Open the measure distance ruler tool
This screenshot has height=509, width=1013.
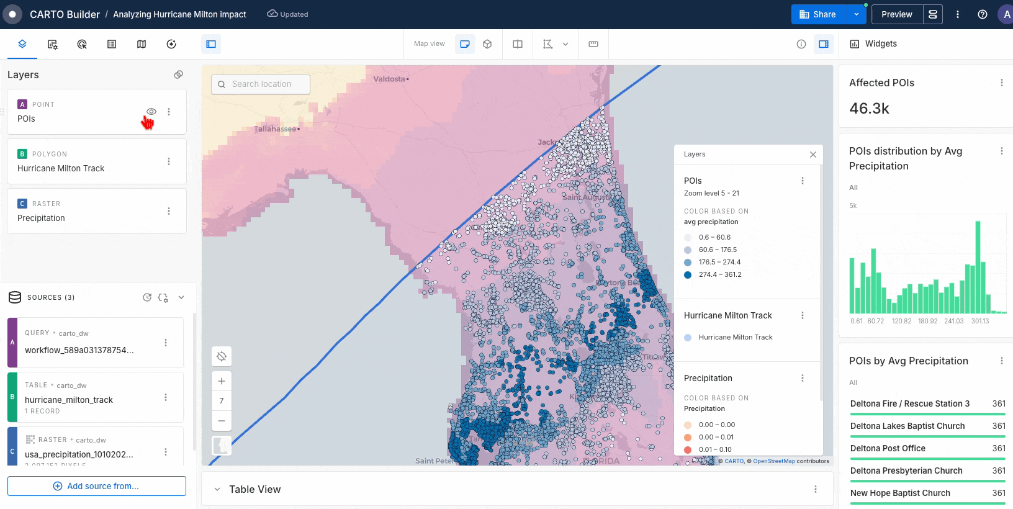593,44
